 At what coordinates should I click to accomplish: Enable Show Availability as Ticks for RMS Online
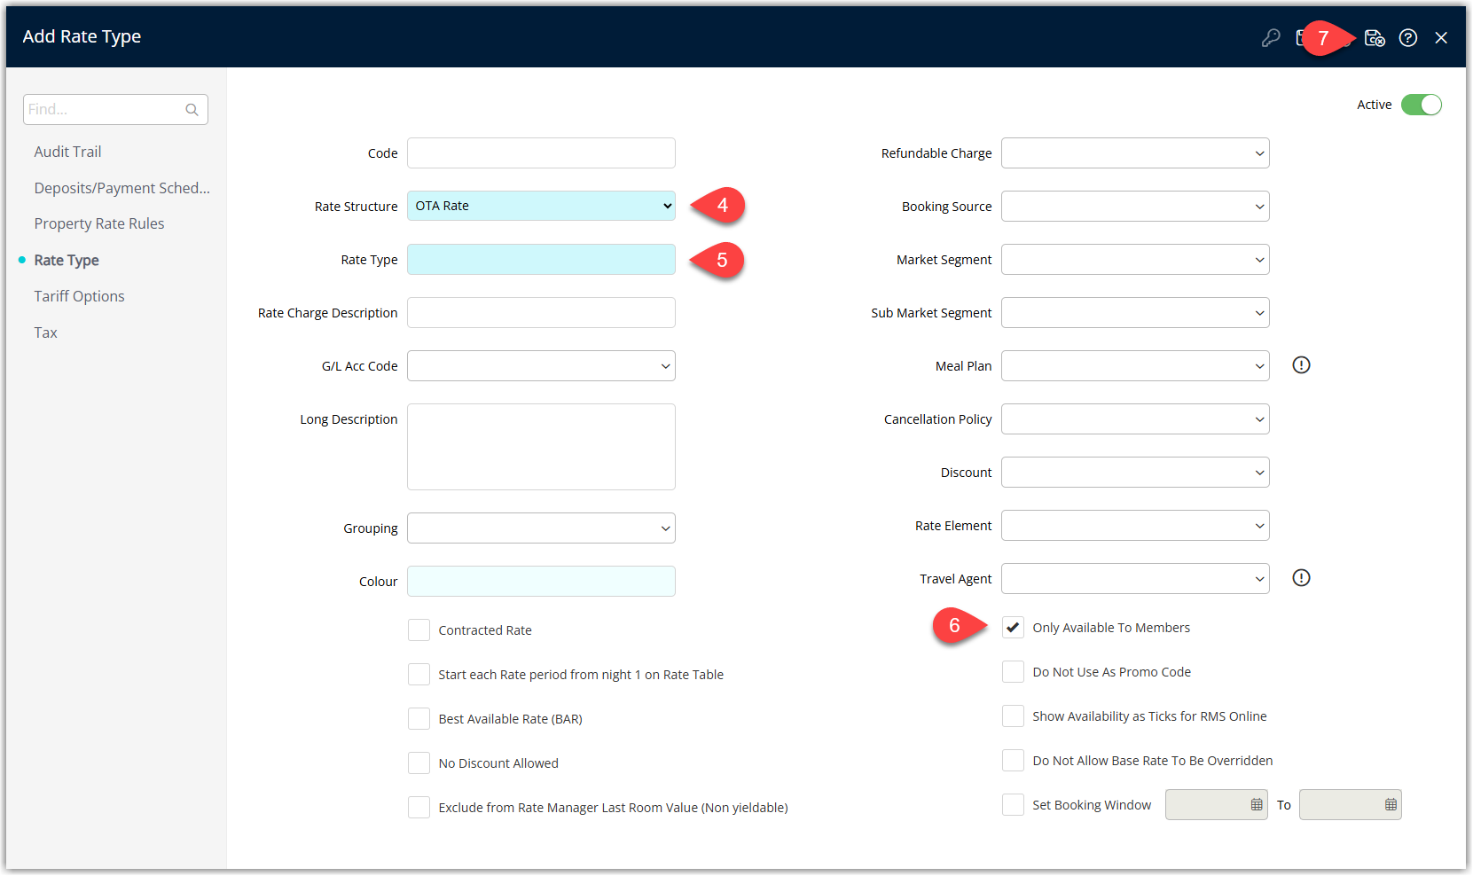(1013, 716)
